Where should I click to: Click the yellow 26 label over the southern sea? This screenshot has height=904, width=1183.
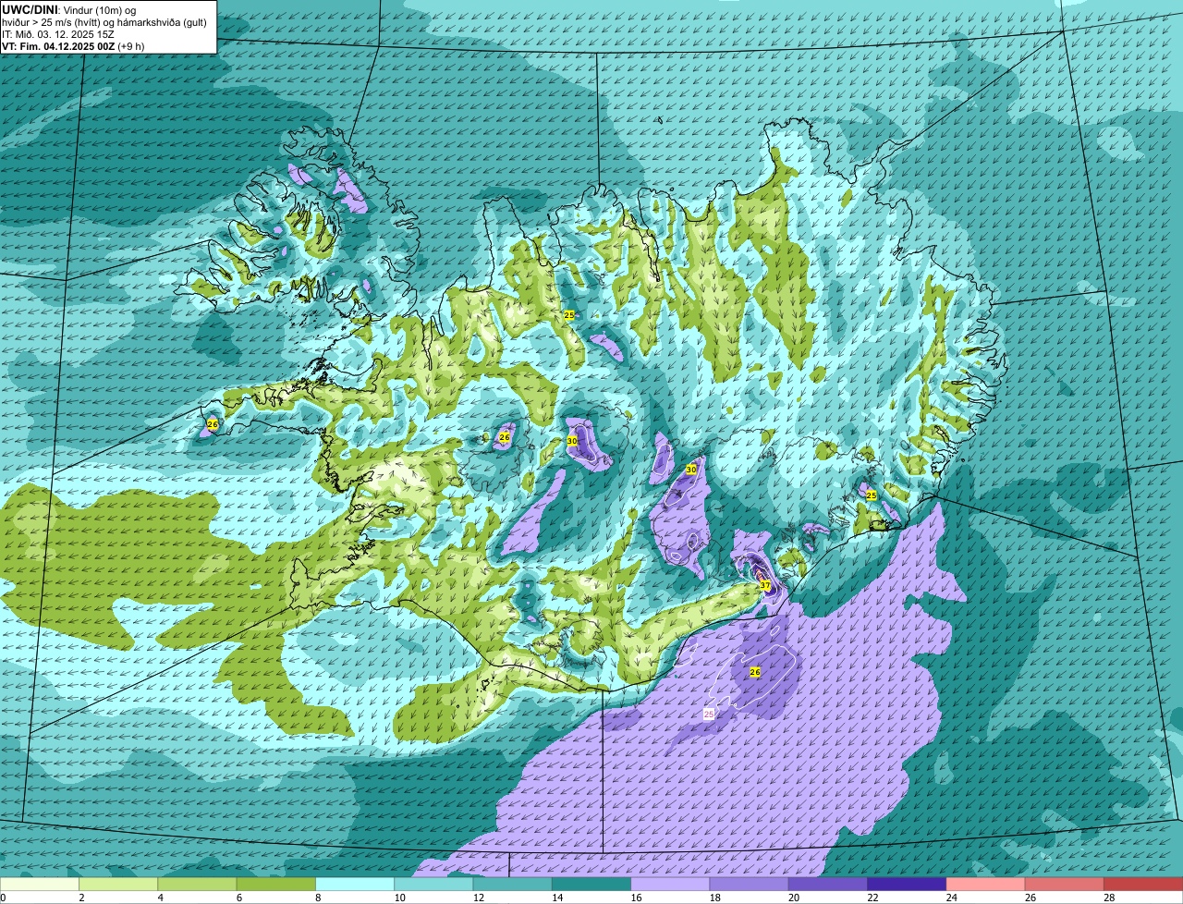pos(755,672)
